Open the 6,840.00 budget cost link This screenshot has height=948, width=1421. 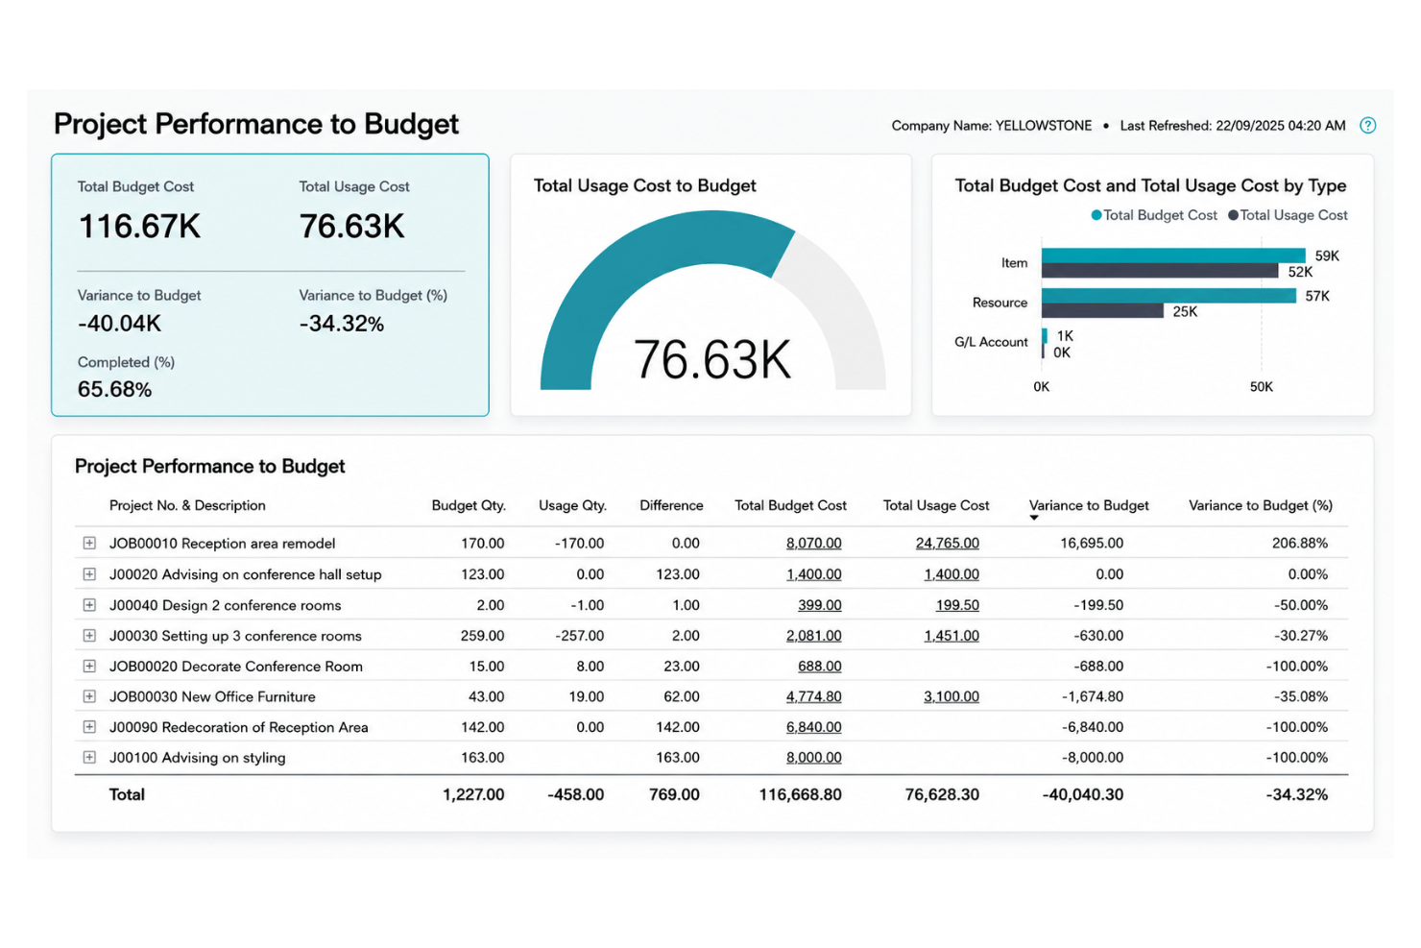click(813, 728)
